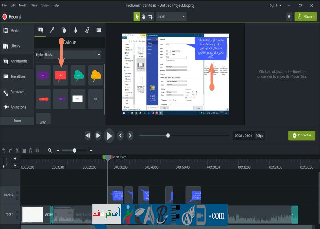The height and width of the screenshot is (229, 320).
Task: Switch to the Transitions tab
Action: (17, 76)
